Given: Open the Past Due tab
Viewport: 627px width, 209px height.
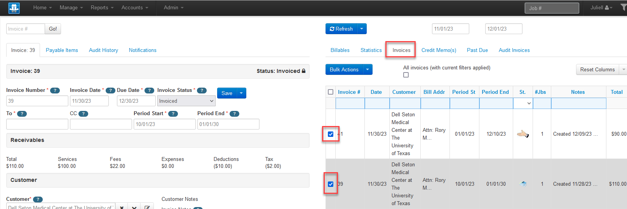Looking at the screenshot, I should coord(477,50).
